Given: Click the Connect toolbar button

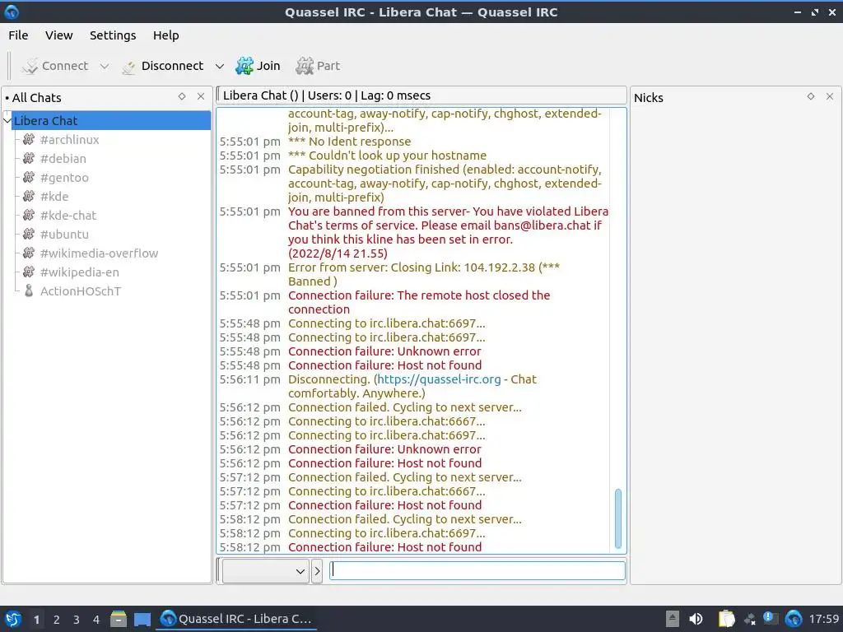Looking at the screenshot, I should click(x=55, y=66).
